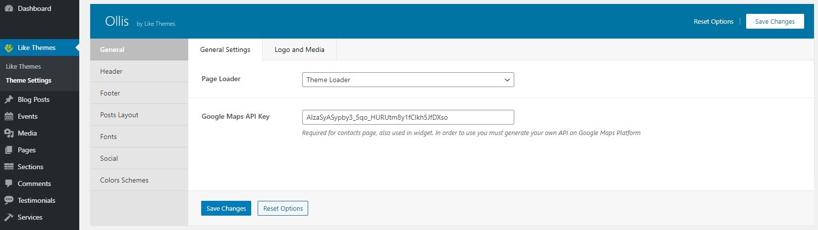Screen dimensions: 818x230
Task: Click the Google Maps API Key label
Action: [235, 116]
